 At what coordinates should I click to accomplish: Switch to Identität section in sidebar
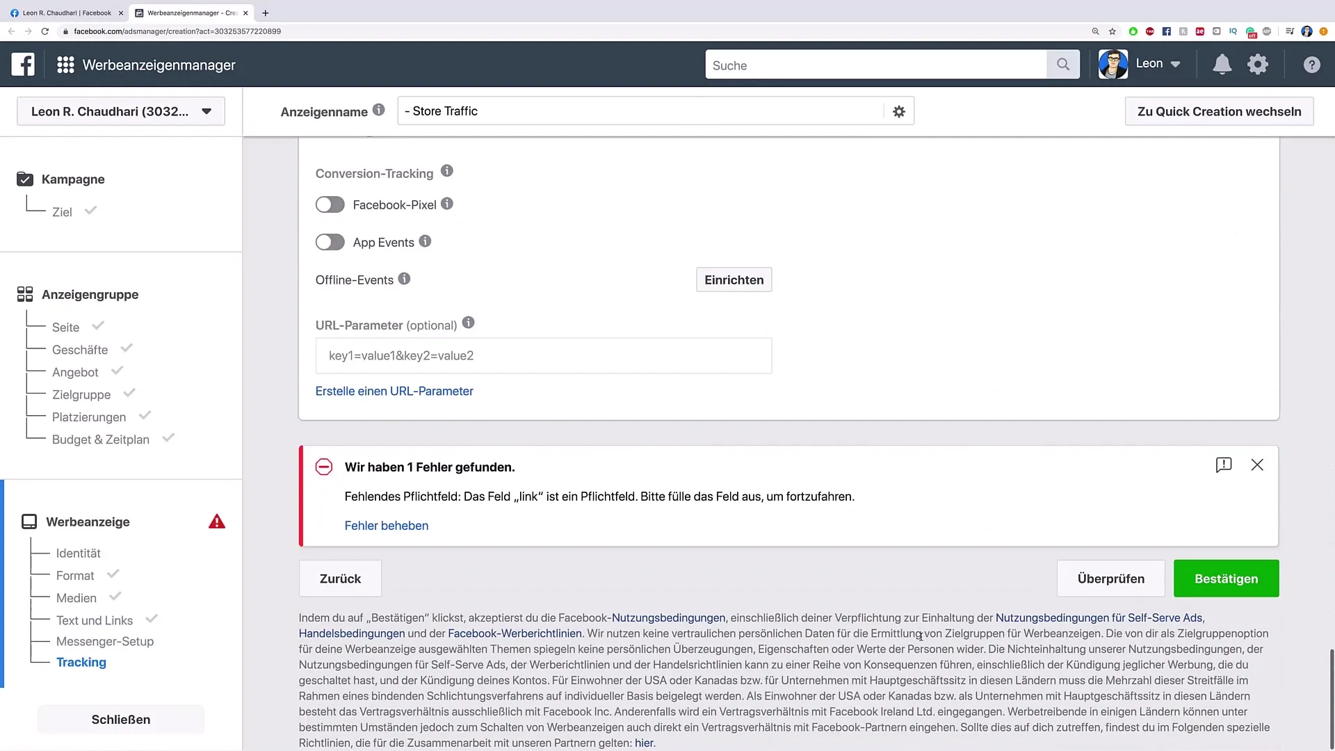pyautogui.click(x=78, y=553)
